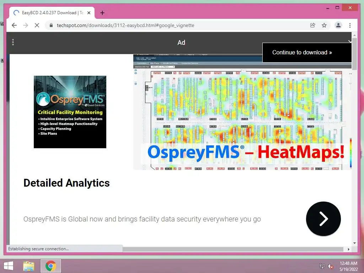Image resolution: width=364 pixels, height=273 pixels.
Task: Open the OspreyFMS HeatMaps banner image
Action: 242,112
